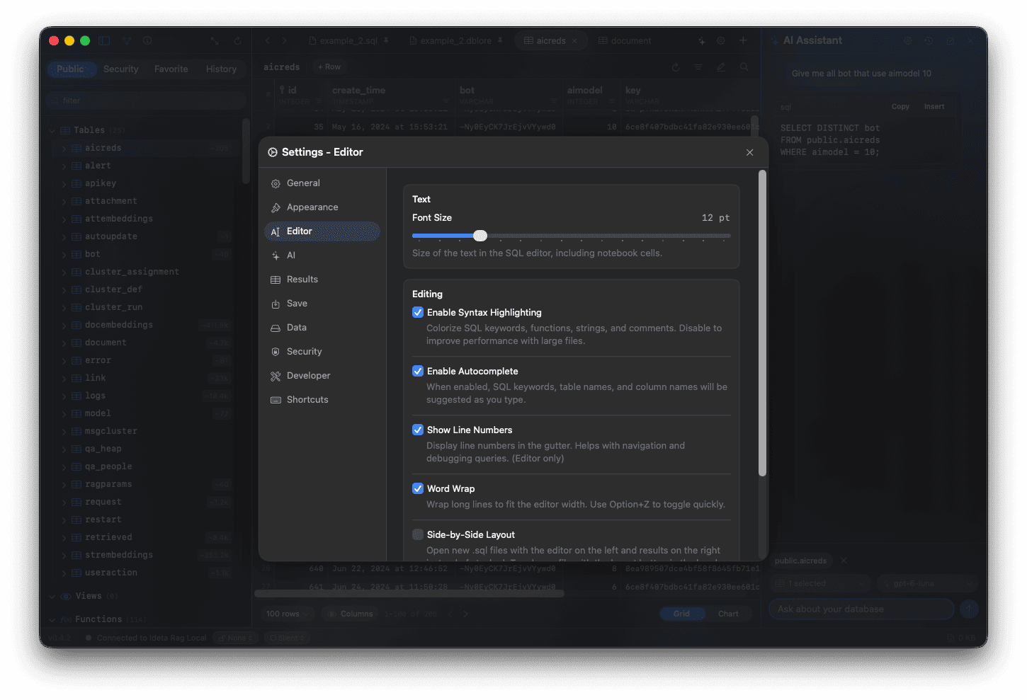Open the 100 rows dropdown
Image resolution: width=1027 pixels, height=700 pixels.
click(x=288, y=614)
